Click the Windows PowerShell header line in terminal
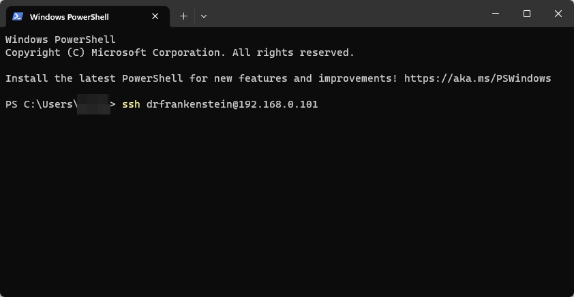This screenshot has height=297, width=574. [61, 40]
